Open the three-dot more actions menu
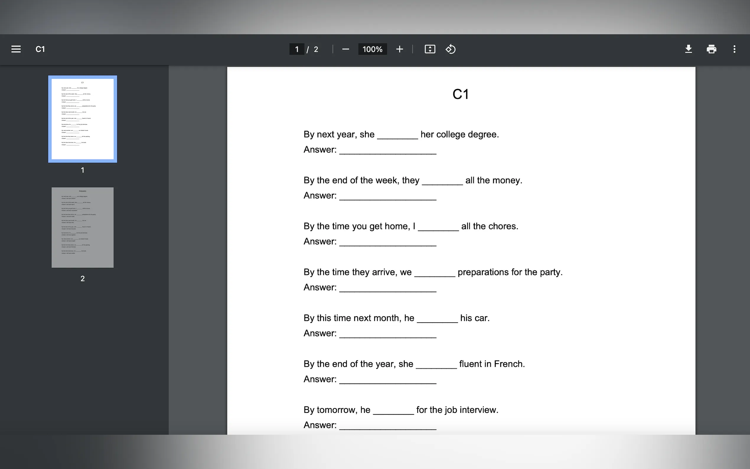This screenshot has width=750, height=469. click(734, 49)
